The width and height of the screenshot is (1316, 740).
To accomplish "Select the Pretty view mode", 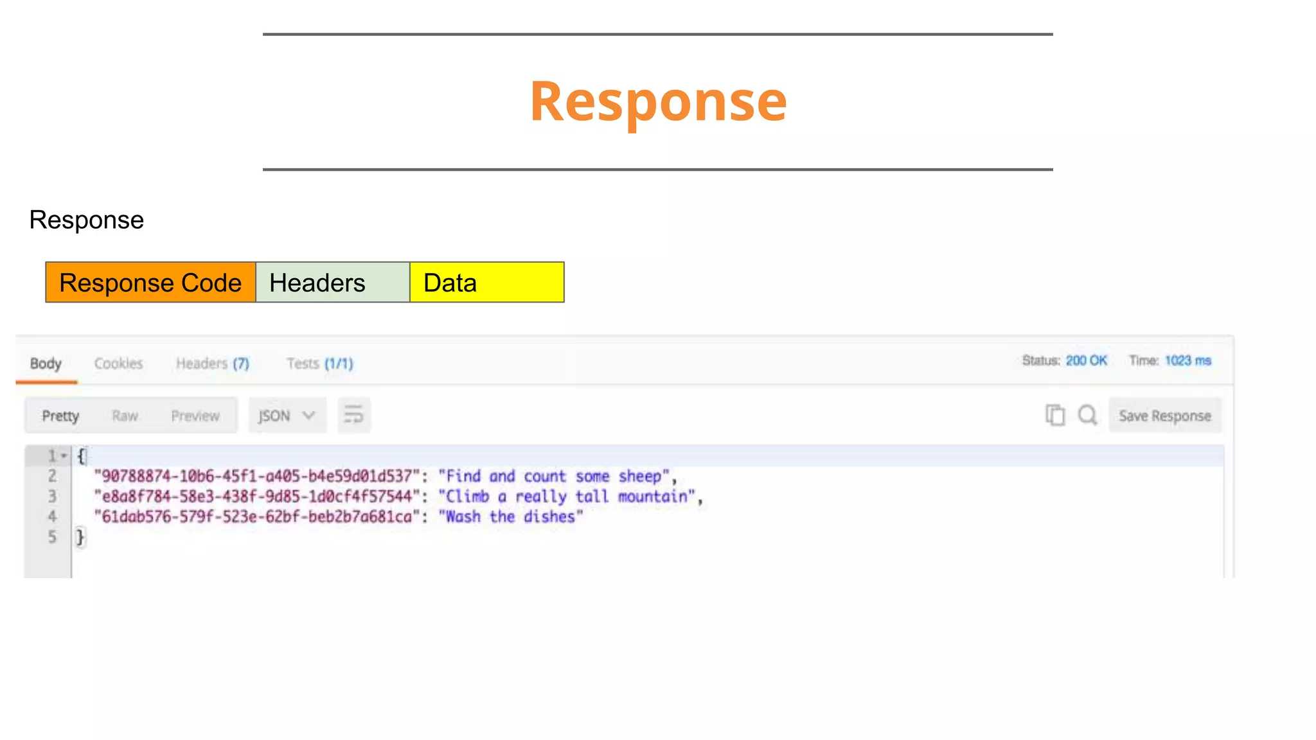I will (x=60, y=416).
